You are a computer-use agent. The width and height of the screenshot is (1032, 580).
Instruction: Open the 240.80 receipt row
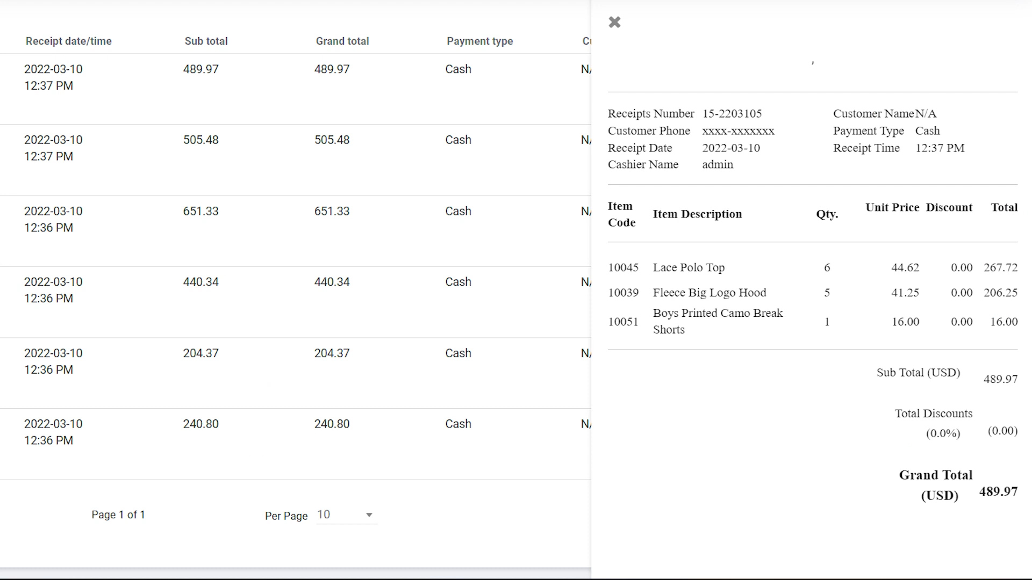[x=201, y=424]
